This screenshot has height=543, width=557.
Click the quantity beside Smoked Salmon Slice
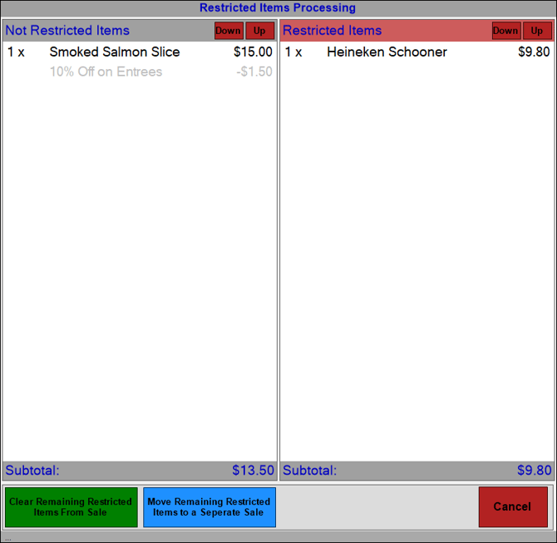(x=17, y=52)
